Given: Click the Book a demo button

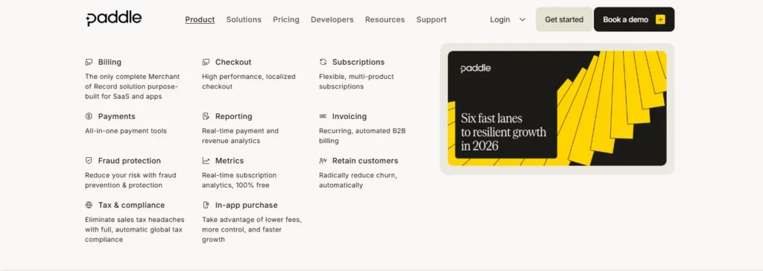Looking at the screenshot, I should (x=634, y=19).
